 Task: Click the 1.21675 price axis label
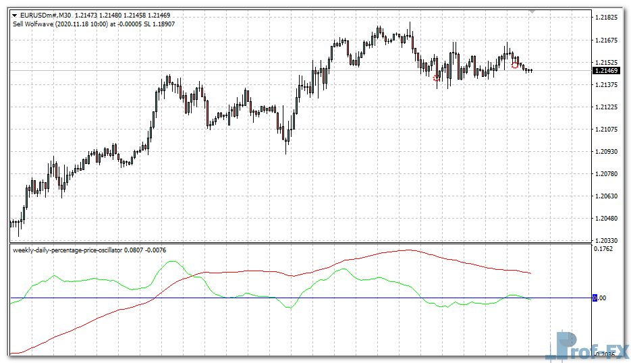607,40
